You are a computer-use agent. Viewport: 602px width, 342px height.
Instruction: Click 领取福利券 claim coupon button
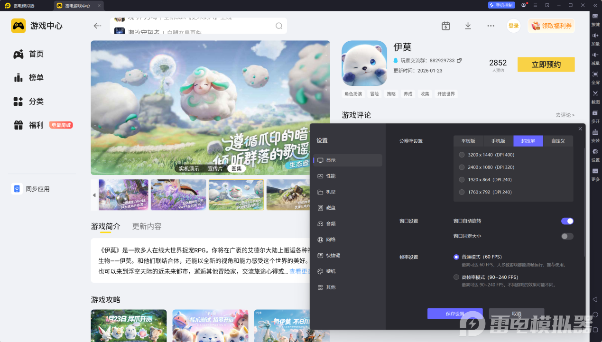551,26
